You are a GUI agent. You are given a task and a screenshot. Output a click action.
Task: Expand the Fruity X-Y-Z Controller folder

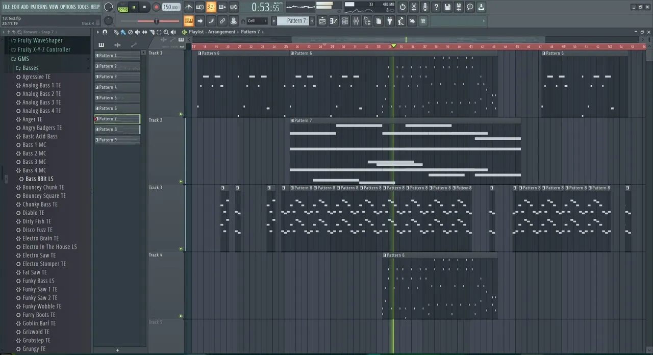pyautogui.click(x=44, y=49)
